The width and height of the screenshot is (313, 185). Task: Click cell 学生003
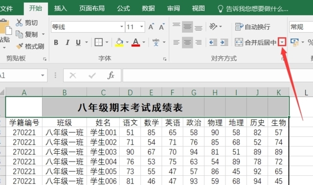tap(103, 152)
